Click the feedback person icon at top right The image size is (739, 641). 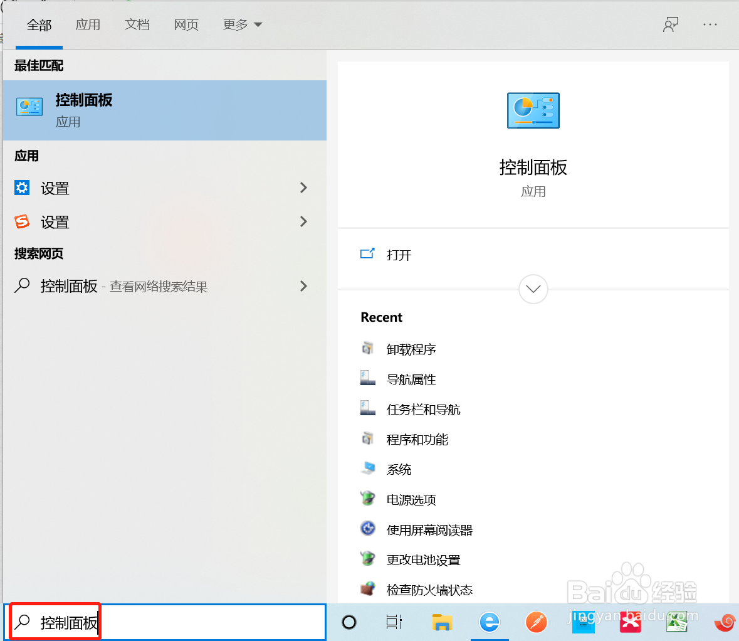671,24
